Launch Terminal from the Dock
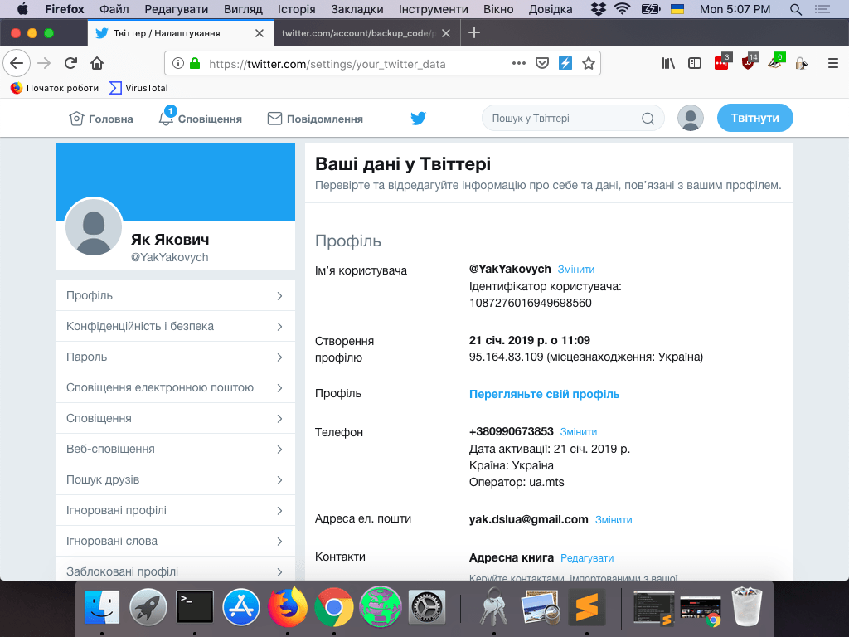The image size is (849, 637). 195,606
